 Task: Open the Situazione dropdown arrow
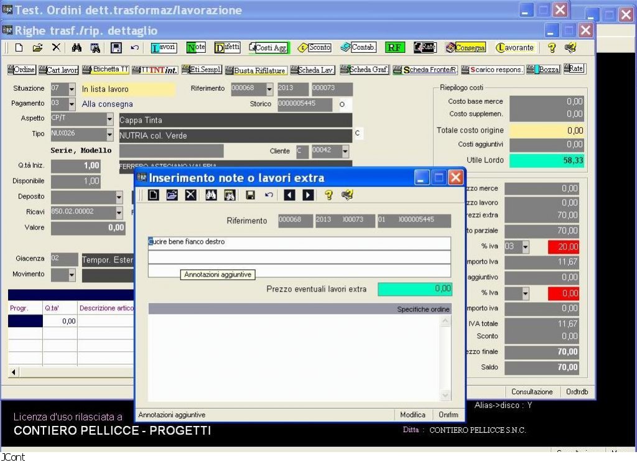point(72,90)
